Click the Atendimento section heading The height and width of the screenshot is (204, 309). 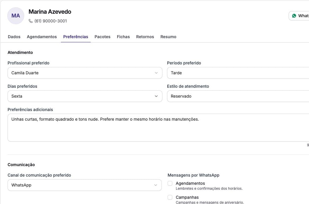click(x=20, y=52)
